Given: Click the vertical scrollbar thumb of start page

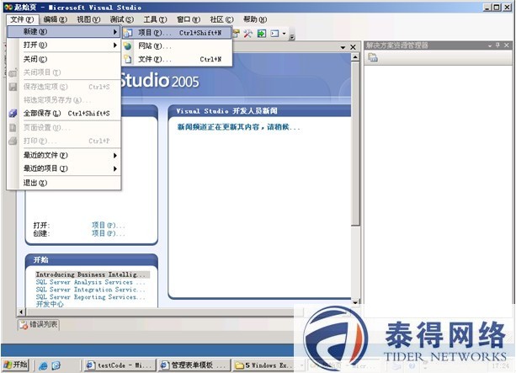Looking at the screenshot, I should click(355, 144).
